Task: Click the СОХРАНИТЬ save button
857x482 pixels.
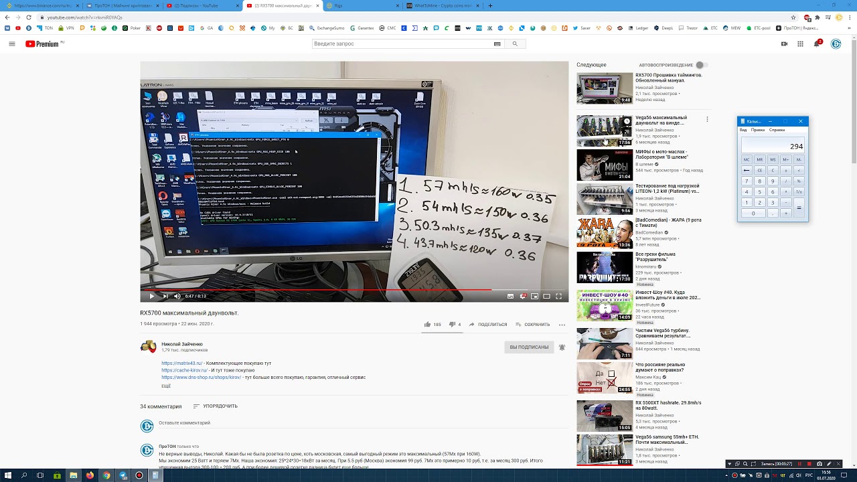Action: (533, 325)
